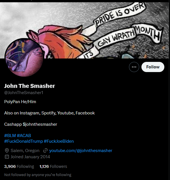Visit the youtube.com/@johnthesmasher link
The image size is (170, 180).
tap(81, 151)
